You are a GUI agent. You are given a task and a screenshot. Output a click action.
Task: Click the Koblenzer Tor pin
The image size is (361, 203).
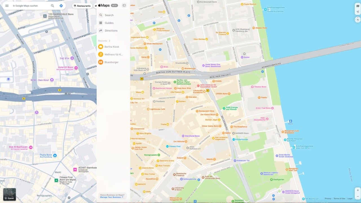tap(235, 160)
